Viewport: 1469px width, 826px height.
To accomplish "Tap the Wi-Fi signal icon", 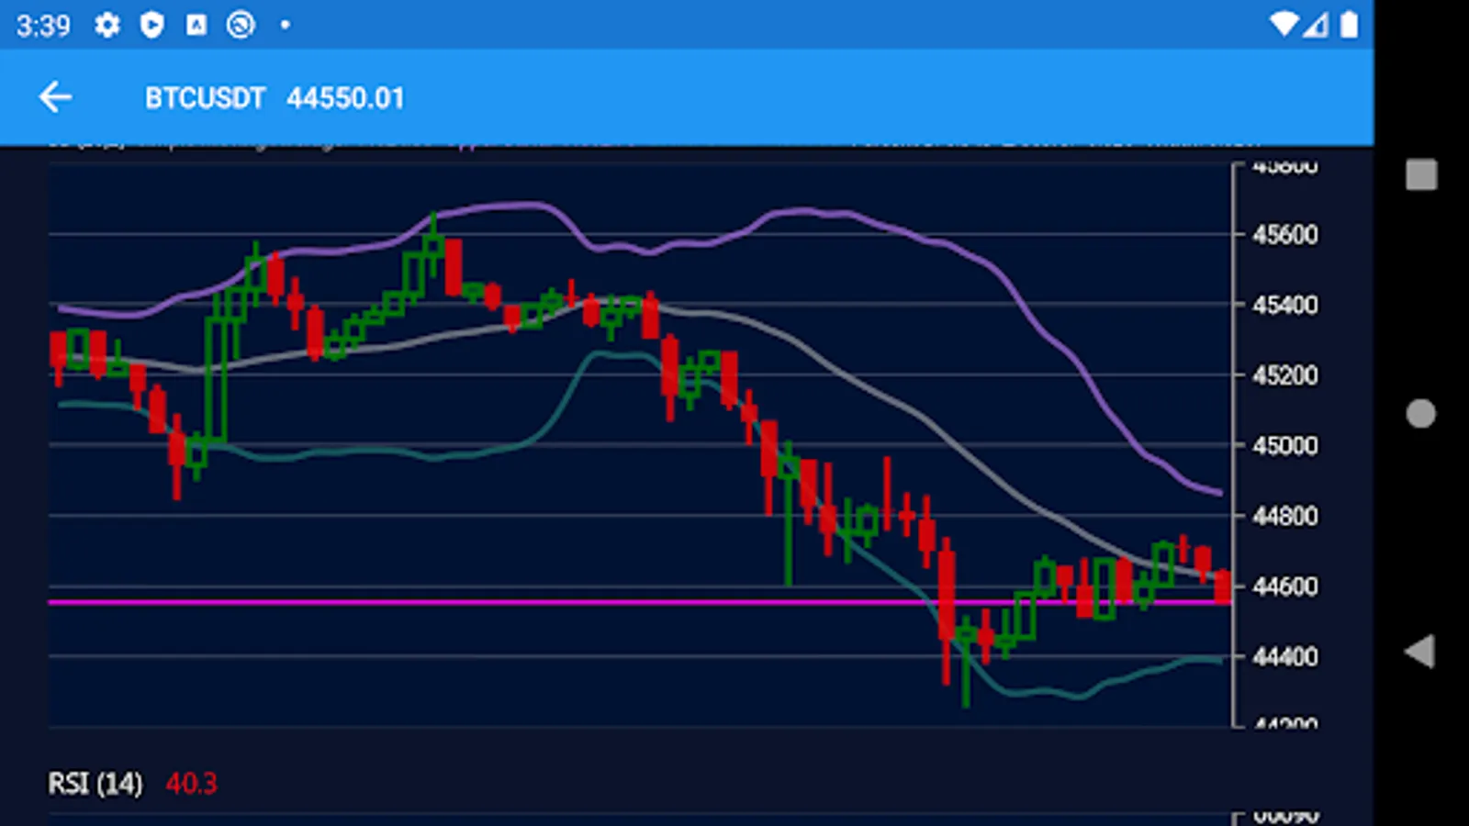I will pos(1284,25).
